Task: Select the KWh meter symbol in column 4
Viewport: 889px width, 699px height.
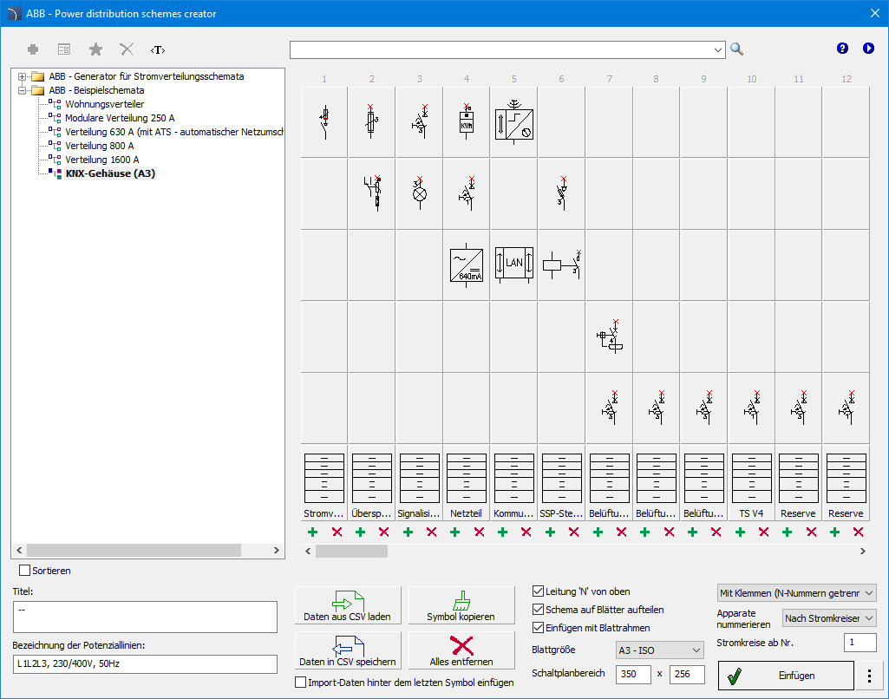Action: [x=467, y=122]
